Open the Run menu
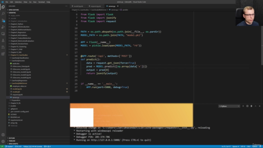Image resolution: width=263 pixels, height=148 pixels. point(35,2)
